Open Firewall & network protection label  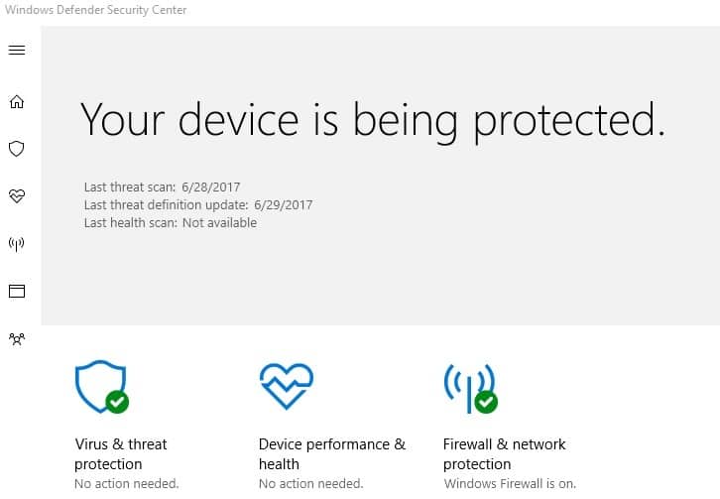coord(504,454)
